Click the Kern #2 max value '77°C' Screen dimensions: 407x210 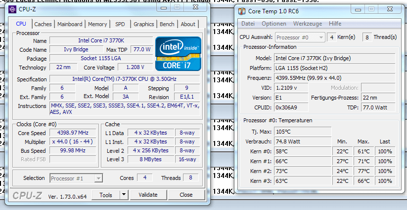(x=363, y=171)
